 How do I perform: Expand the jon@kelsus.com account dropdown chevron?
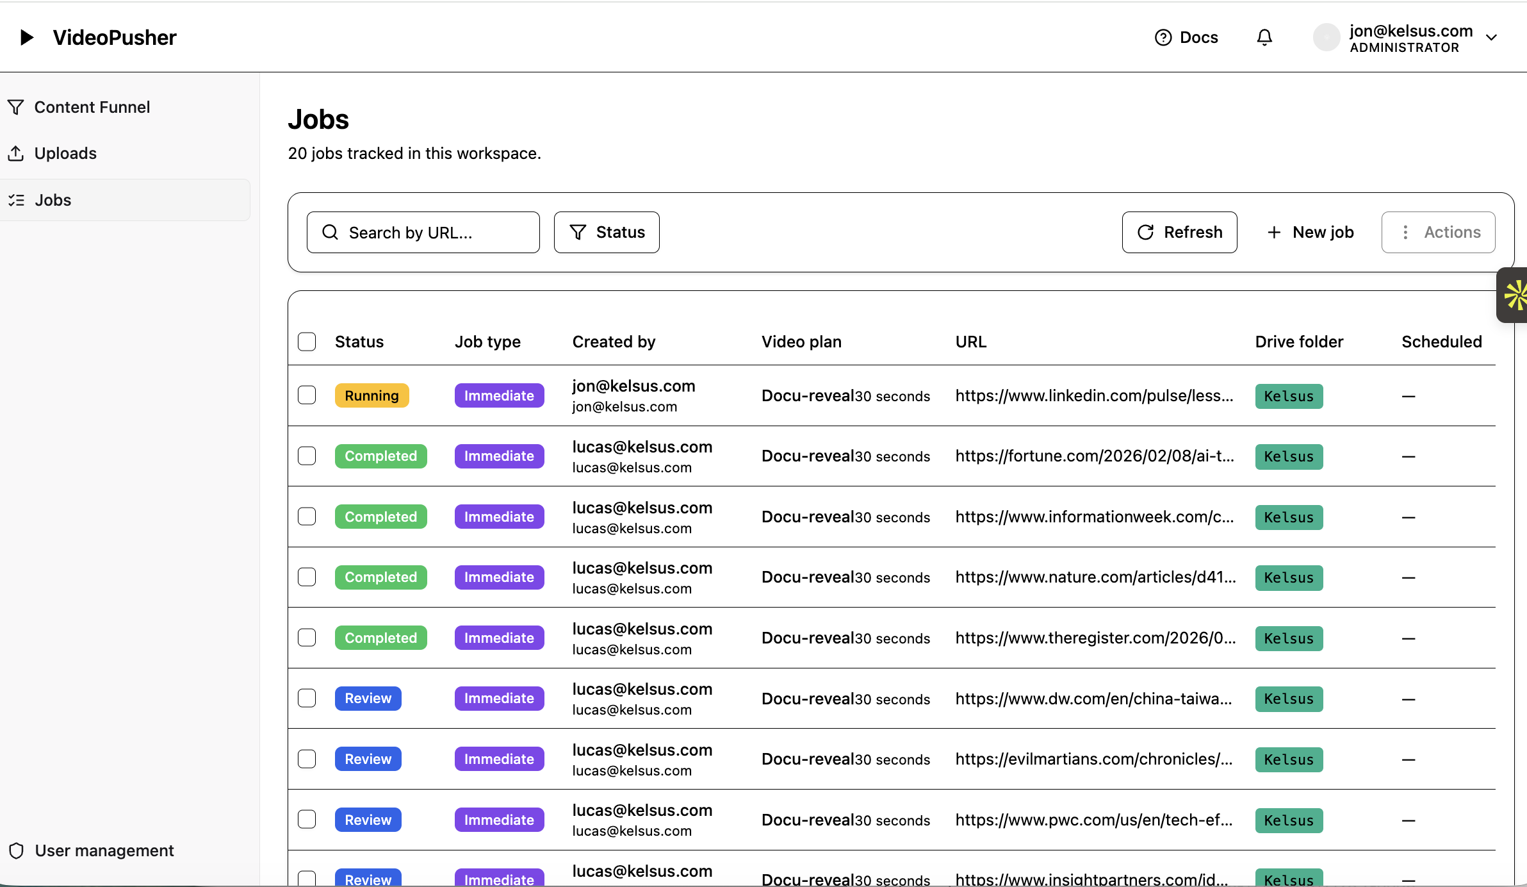pyautogui.click(x=1491, y=38)
